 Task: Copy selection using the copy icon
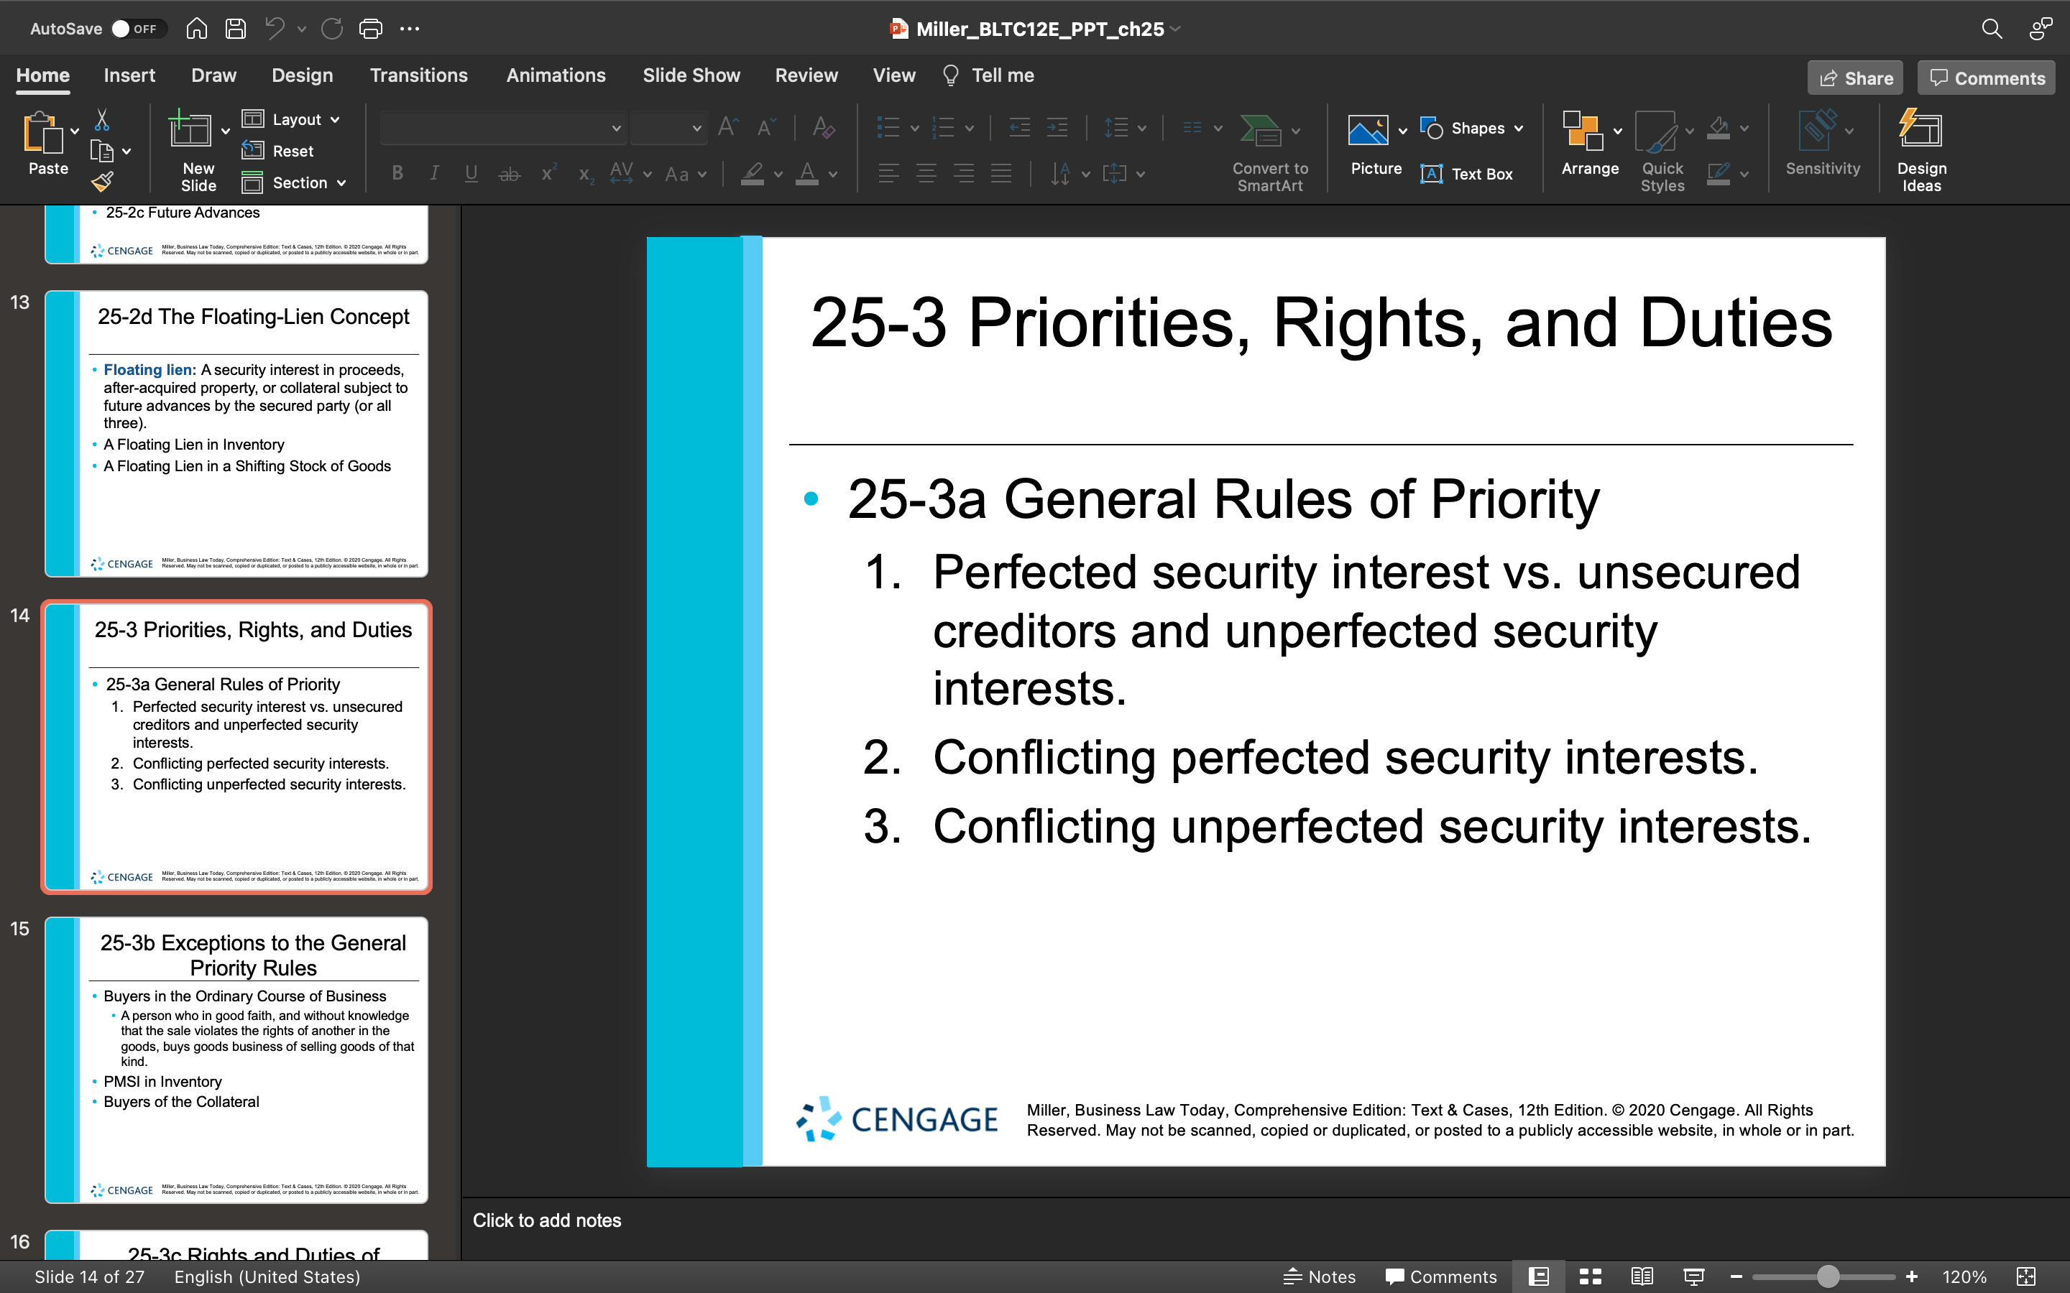pyautogui.click(x=102, y=152)
